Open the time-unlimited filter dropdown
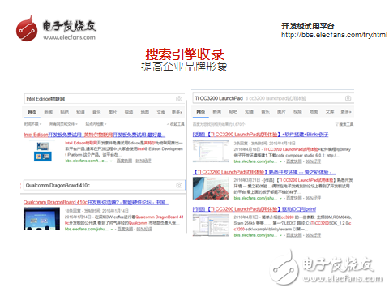Screen dimensions: 389x292 tap(33, 124)
